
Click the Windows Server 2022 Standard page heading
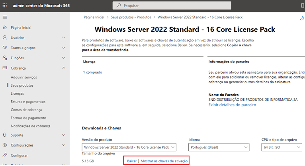click(x=185, y=29)
